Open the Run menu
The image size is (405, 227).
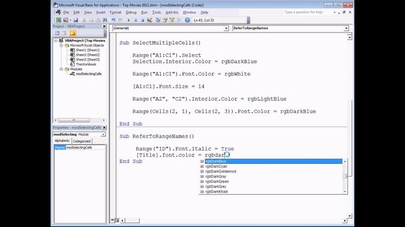click(x=144, y=13)
